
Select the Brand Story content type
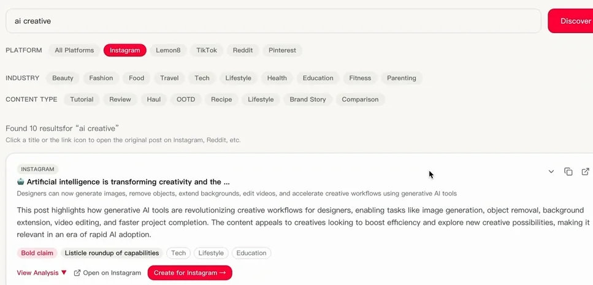[x=307, y=99]
